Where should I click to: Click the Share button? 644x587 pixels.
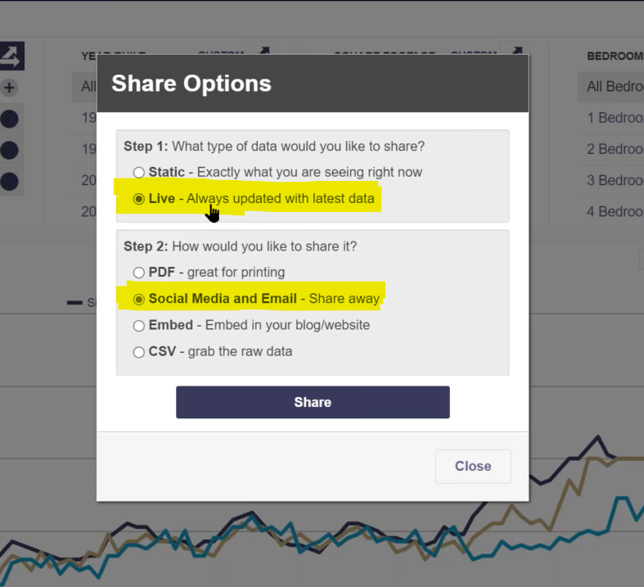[313, 402]
